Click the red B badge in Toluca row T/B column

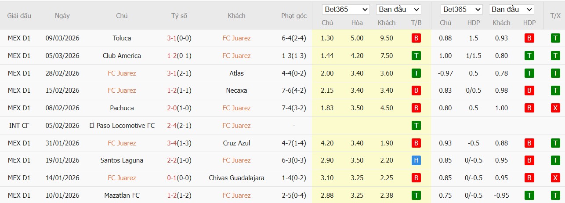tap(416, 38)
